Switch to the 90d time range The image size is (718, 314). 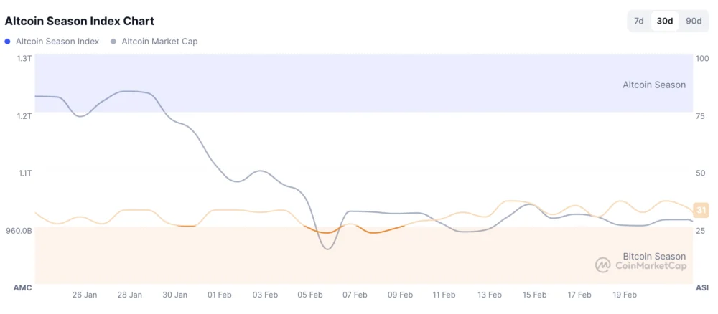694,21
